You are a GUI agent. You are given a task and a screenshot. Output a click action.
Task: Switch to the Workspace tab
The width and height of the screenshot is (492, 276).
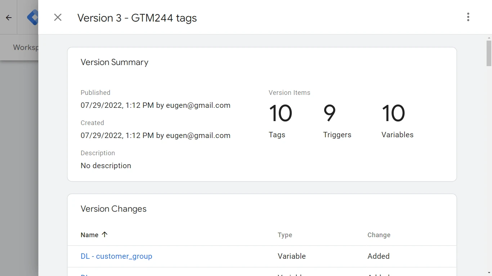coord(25,47)
